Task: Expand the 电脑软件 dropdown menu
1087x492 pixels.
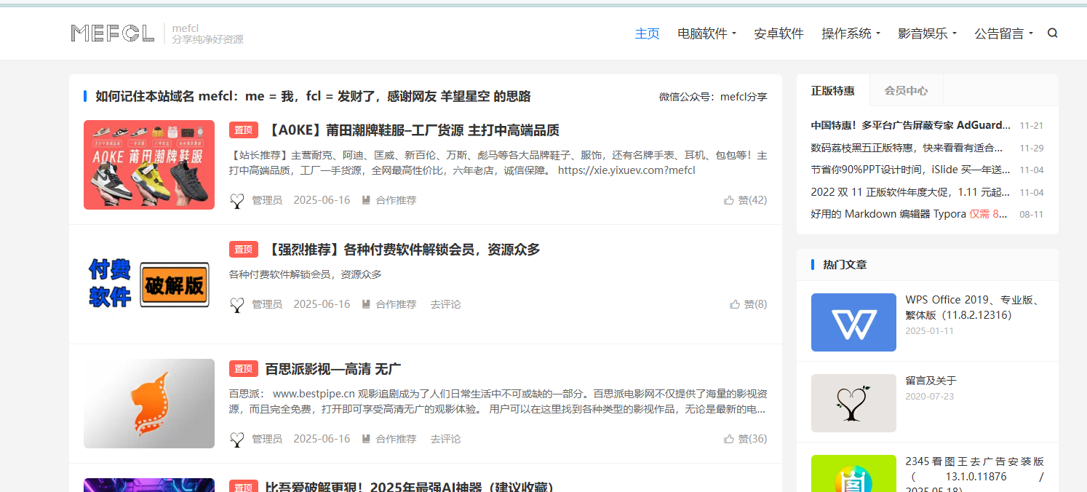Action: 706,33
